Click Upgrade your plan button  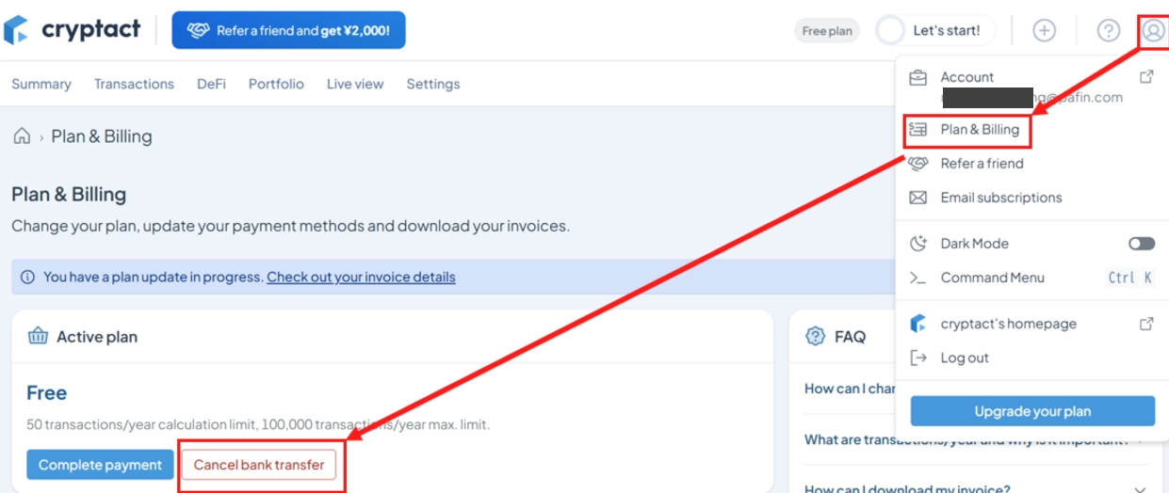coord(1032,411)
